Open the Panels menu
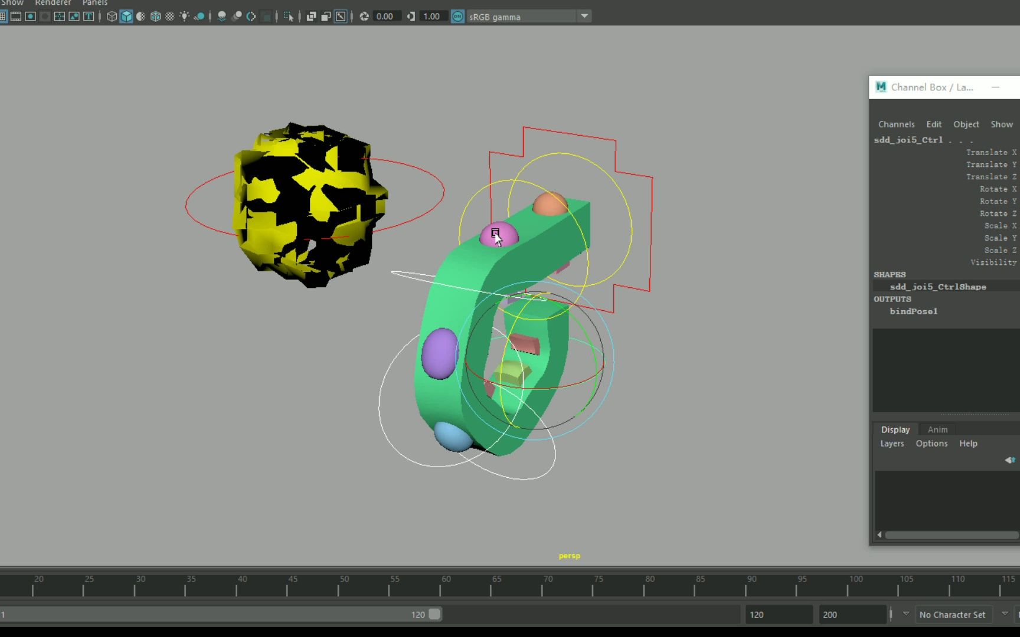The width and height of the screenshot is (1020, 637). click(95, 2)
